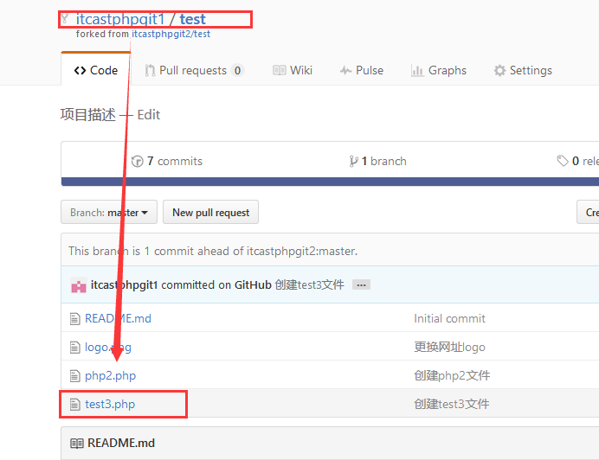The height and width of the screenshot is (460, 599).
Task: Open the Pull requests tab
Action: click(x=195, y=70)
